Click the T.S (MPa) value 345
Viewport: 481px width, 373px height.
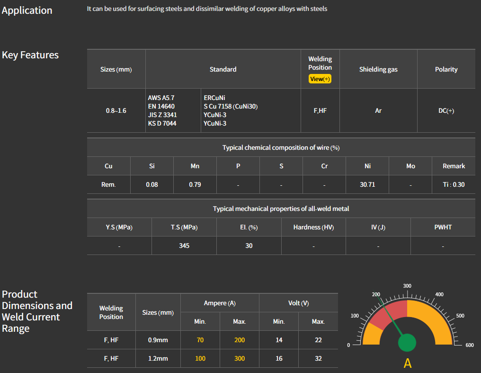(x=184, y=246)
